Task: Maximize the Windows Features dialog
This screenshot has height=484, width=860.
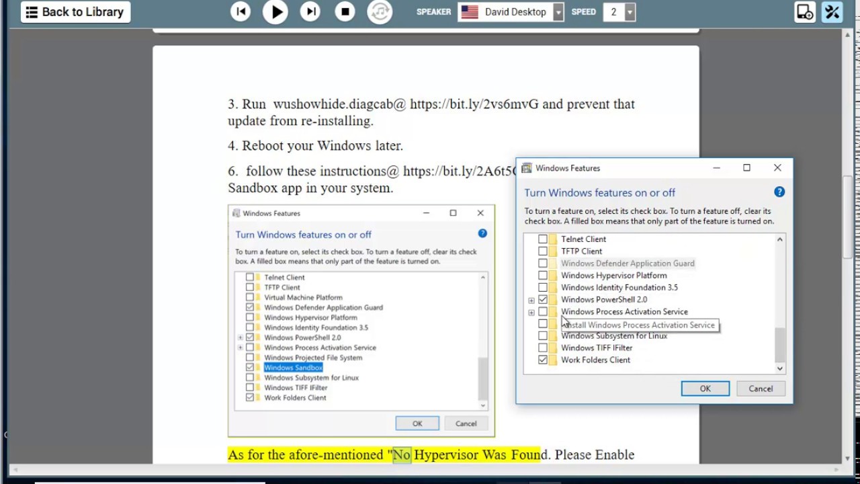Action: coord(746,168)
